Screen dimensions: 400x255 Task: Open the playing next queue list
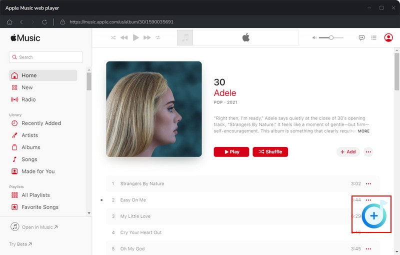[x=373, y=37]
